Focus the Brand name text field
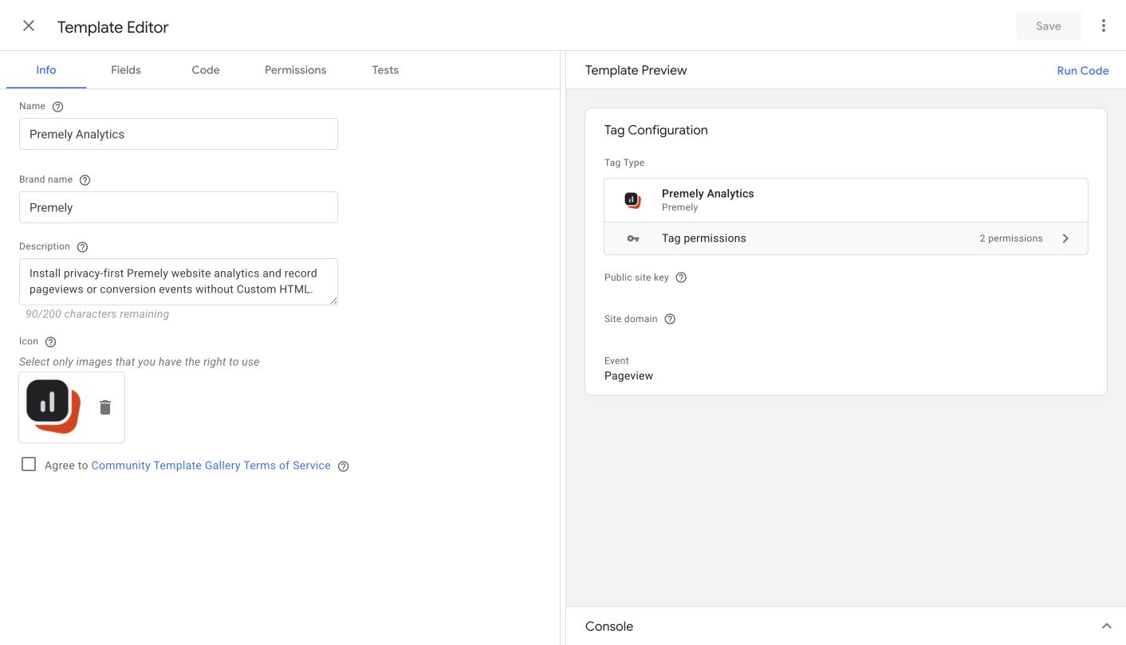The image size is (1126, 645). click(179, 207)
